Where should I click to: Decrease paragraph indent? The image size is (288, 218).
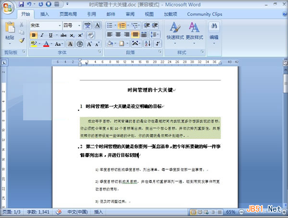click(x=146, y=25)
